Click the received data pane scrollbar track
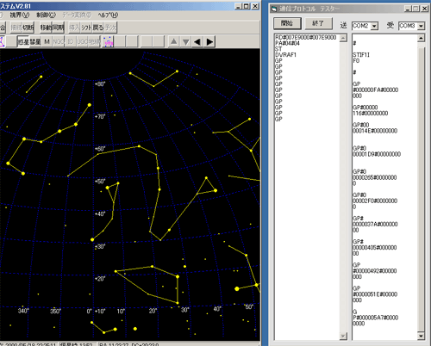Screen dimensions: 431x346 (421, 187)
